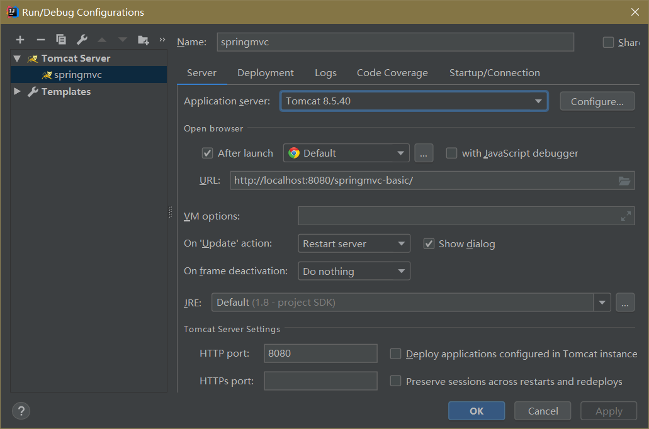The height and width of the screenshot is (429, 649).
Task: Switch to the Deployment tab
Action: (x=265, y=73)
